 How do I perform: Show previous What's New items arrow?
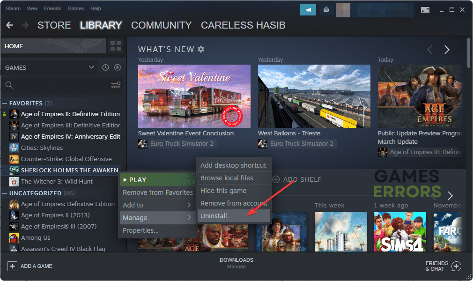pos(430,50)
